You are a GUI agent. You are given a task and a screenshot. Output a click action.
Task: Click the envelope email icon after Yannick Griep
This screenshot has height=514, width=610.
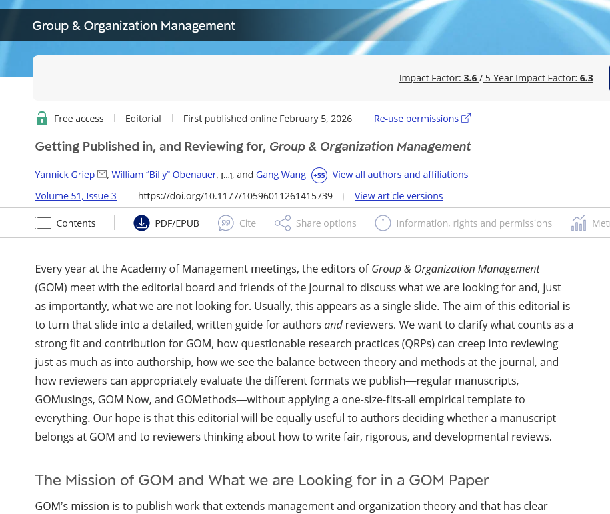pos(102,174)
